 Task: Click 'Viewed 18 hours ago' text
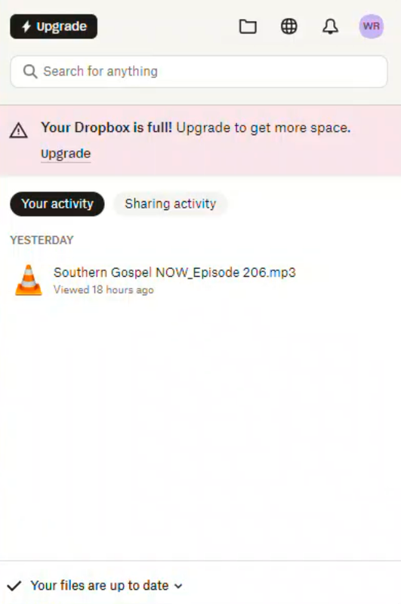click(x=103, y=290)
